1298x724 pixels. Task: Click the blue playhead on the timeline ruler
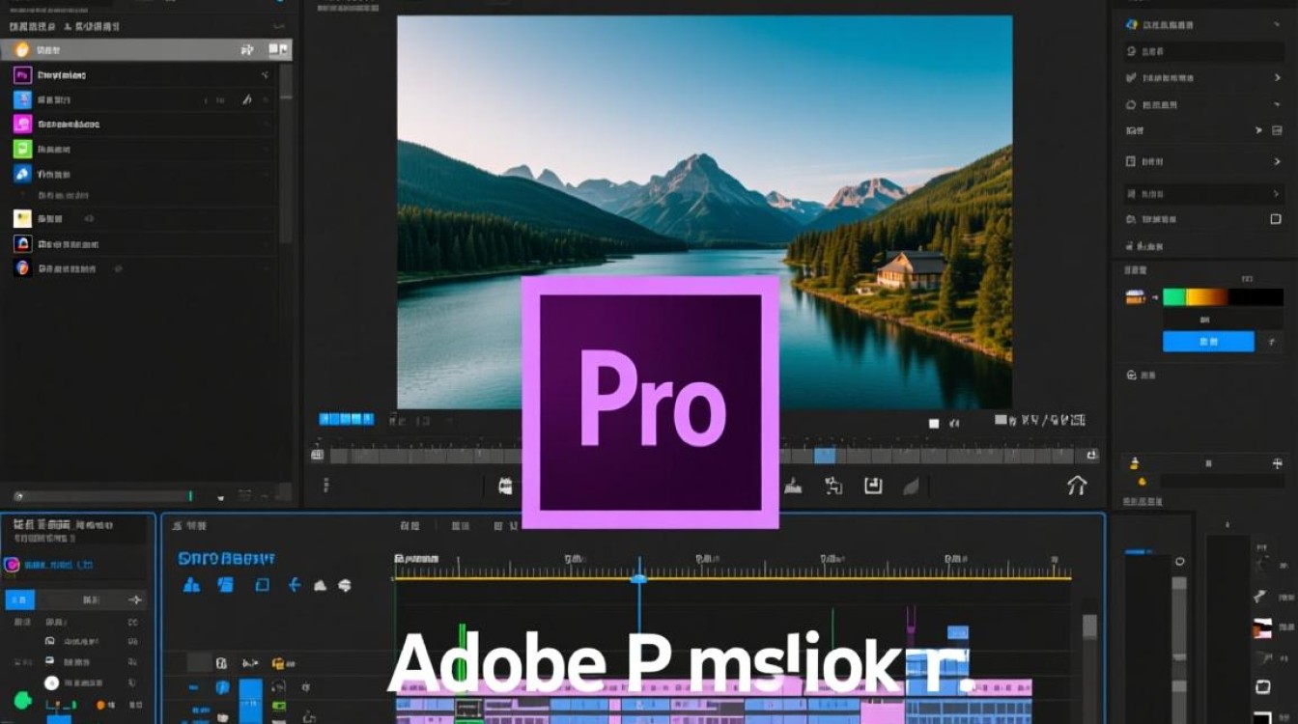pyautogui.click(x=638, y=578)
